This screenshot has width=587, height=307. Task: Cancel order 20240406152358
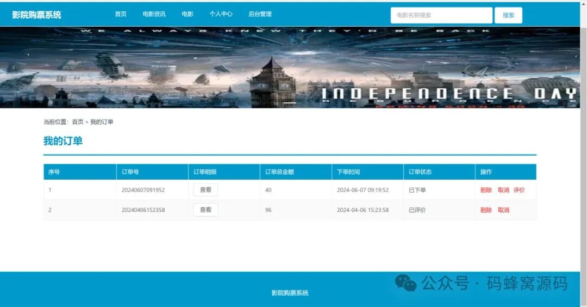pyautogui.click(x=503, y=210)
